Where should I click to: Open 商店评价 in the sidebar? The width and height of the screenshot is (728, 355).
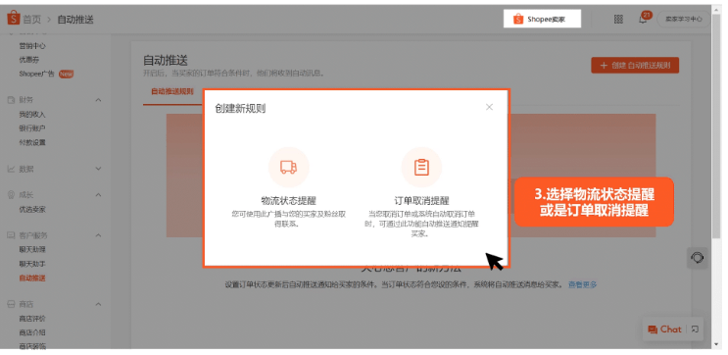(x=32, y=319)
